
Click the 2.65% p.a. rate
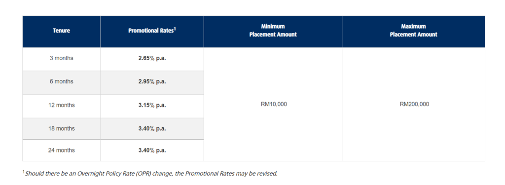click(x=152, y=58)
